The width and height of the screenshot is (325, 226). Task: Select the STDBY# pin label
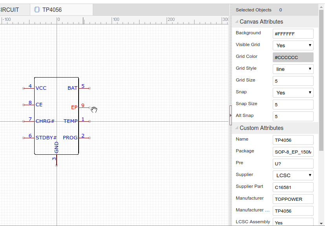[x=46, y=137]
